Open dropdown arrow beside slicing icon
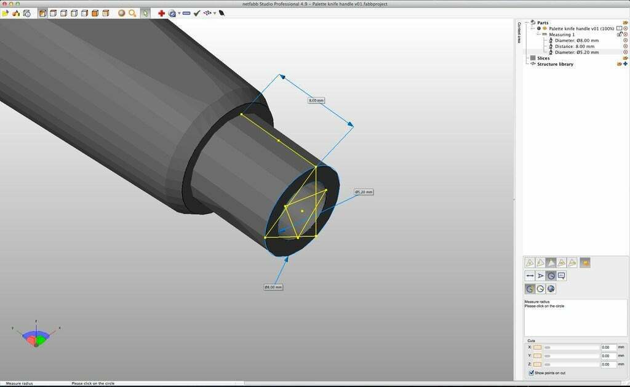 click(215, 14)
